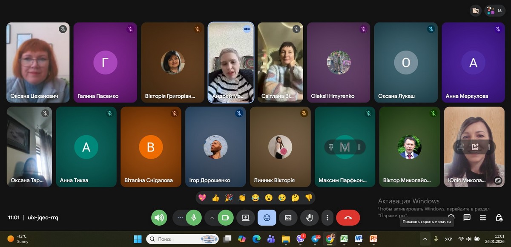Open host controls lock icon
The width and height of the screenshot is (511, 247).
pos(499,218)
